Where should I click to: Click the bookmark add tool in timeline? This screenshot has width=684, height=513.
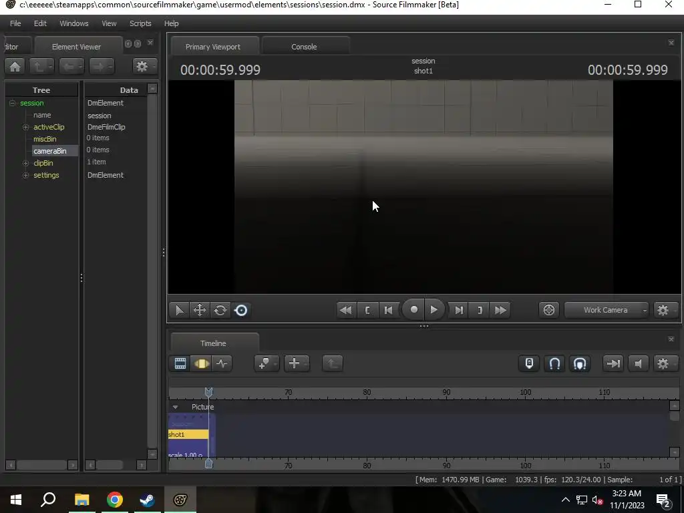click(x=266, y=363)
